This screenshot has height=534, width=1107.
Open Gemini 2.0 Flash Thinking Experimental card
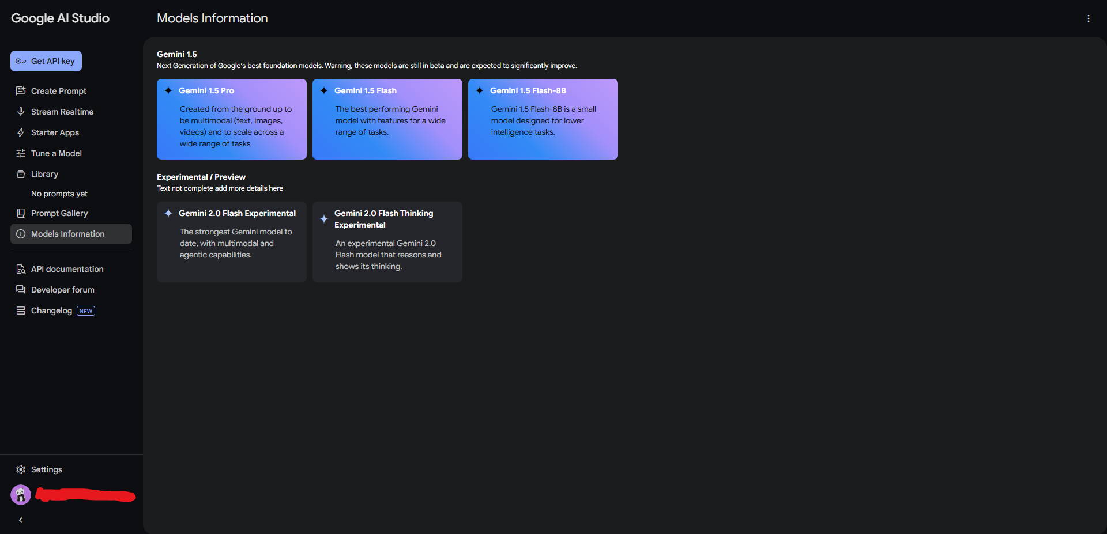tap(387, 242)
